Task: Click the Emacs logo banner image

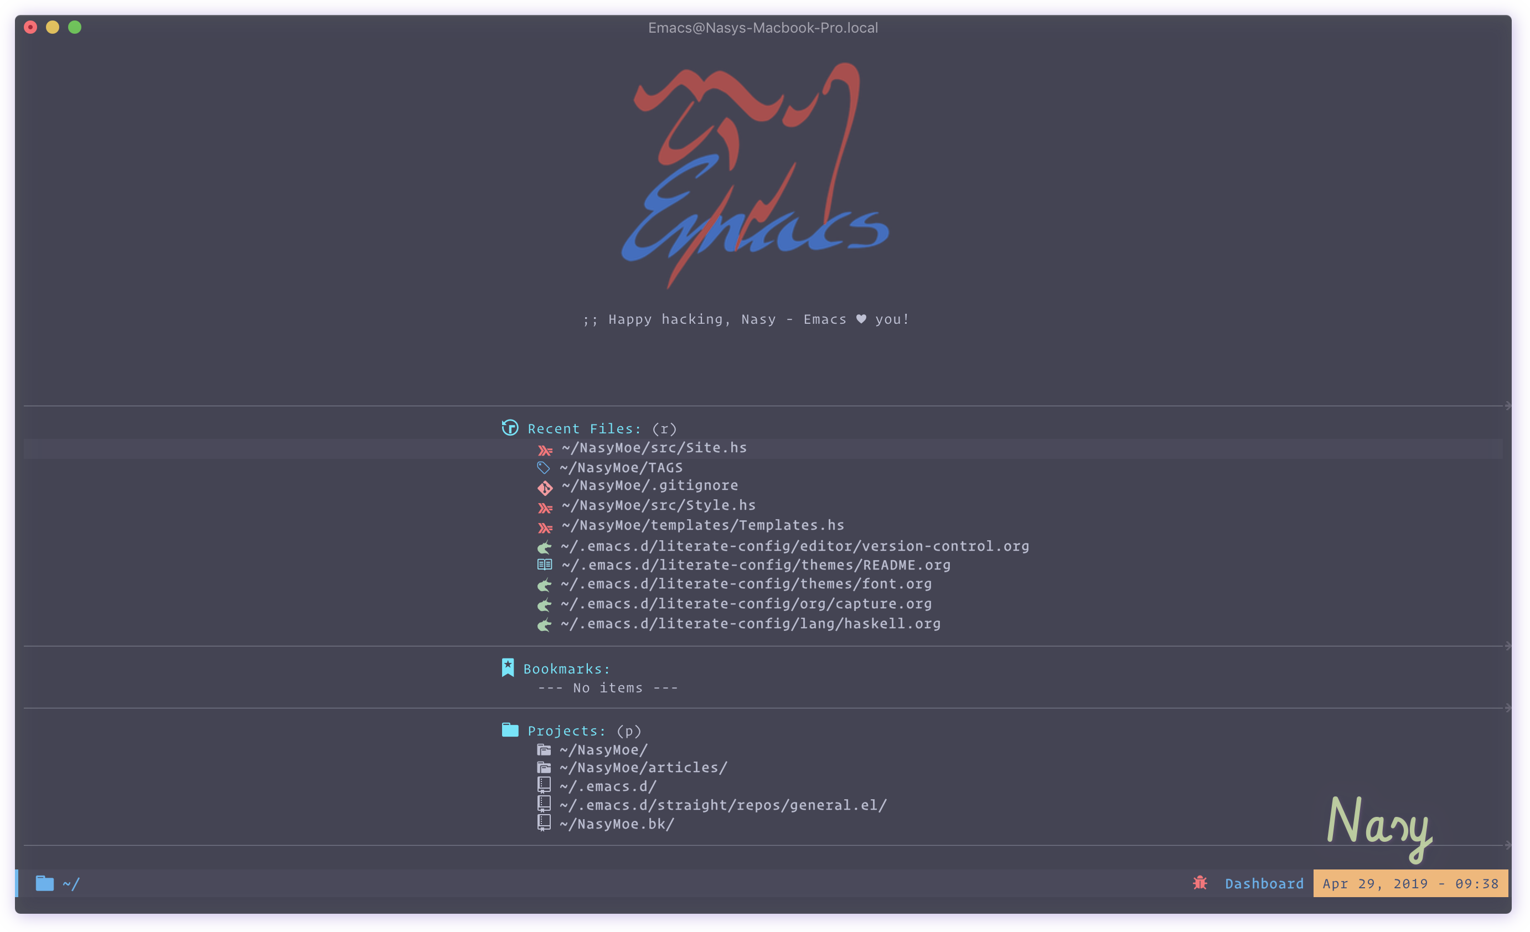Action: click(x=755, y=177)
